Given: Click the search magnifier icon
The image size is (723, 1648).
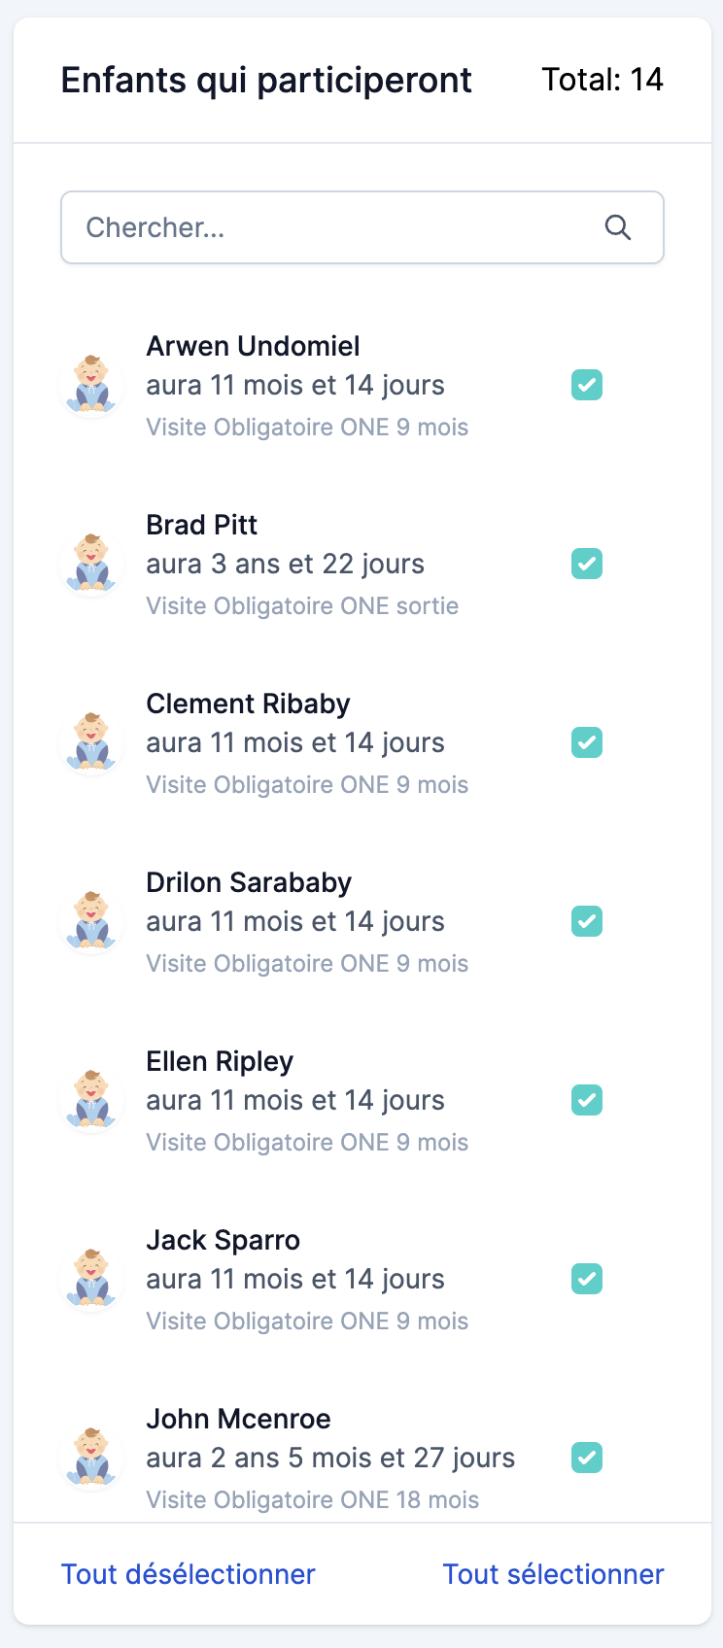Looking at the screenshot, I should (x=618, y=227).
